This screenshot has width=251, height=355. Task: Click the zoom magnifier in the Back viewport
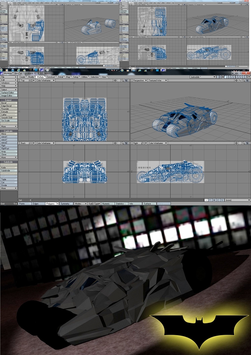pos(122,143)
